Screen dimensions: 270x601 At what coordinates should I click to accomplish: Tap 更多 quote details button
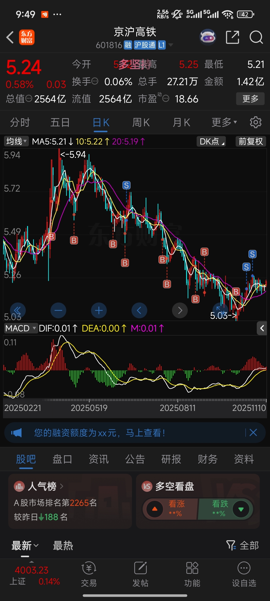pyautogui.click(x=250, y=99)
